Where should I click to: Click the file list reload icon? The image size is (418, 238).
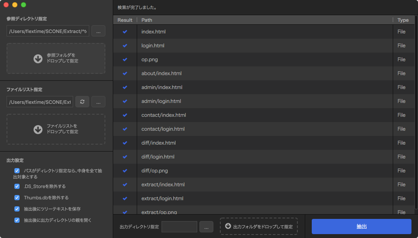coord(82,102)
